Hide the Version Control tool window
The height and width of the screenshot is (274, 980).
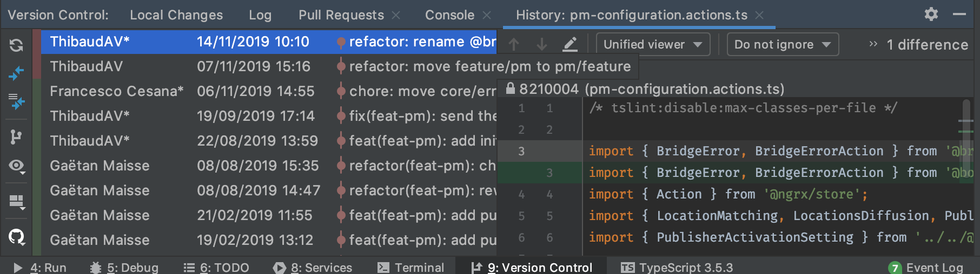(x=959, y=15)
